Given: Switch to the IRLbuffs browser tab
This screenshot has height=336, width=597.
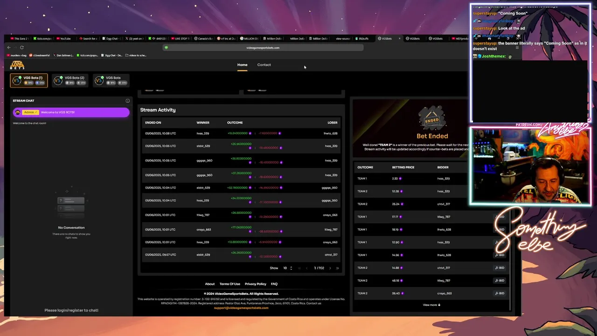Looking at the screenshot, I should click(364, 39).
